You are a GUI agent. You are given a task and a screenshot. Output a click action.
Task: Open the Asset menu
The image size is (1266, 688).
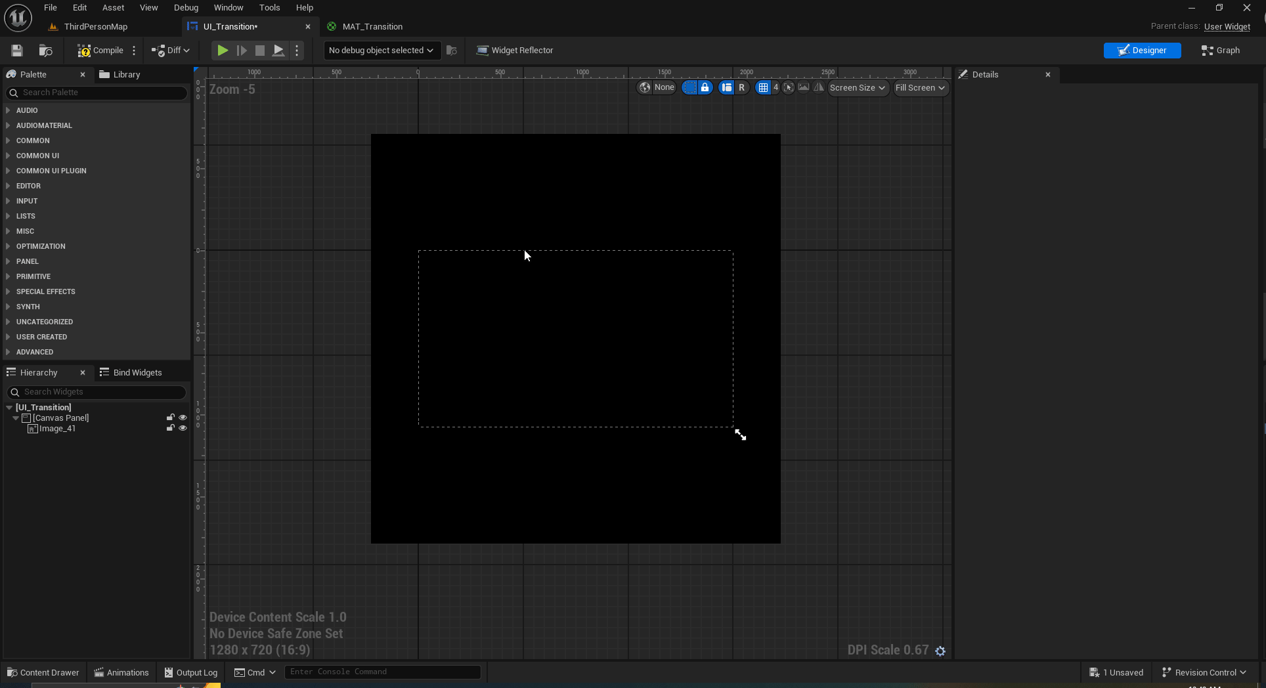[113, 8]
